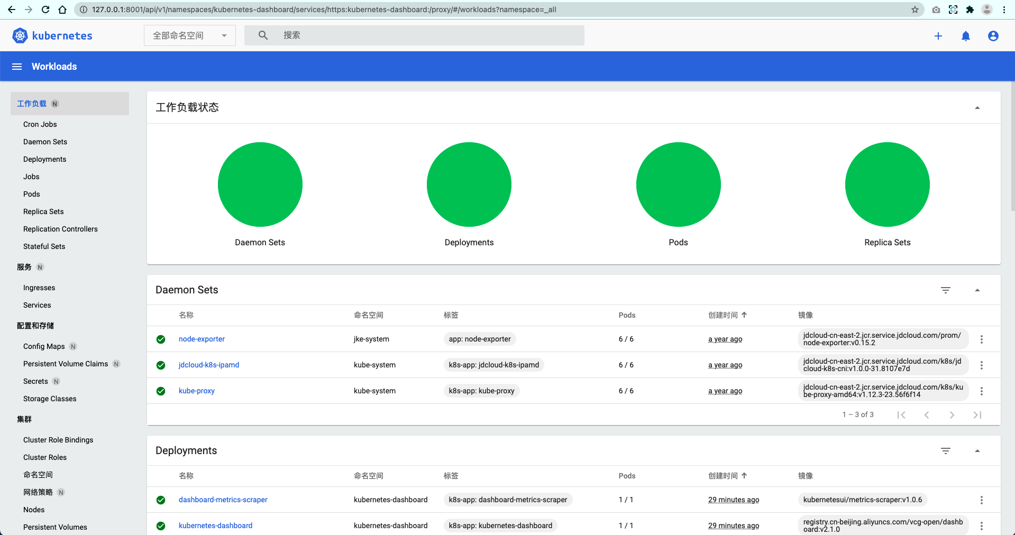Click the search magnifier icon
Image resolution: width=1015 pixels, height=535 pixels.
pos(263,35)
